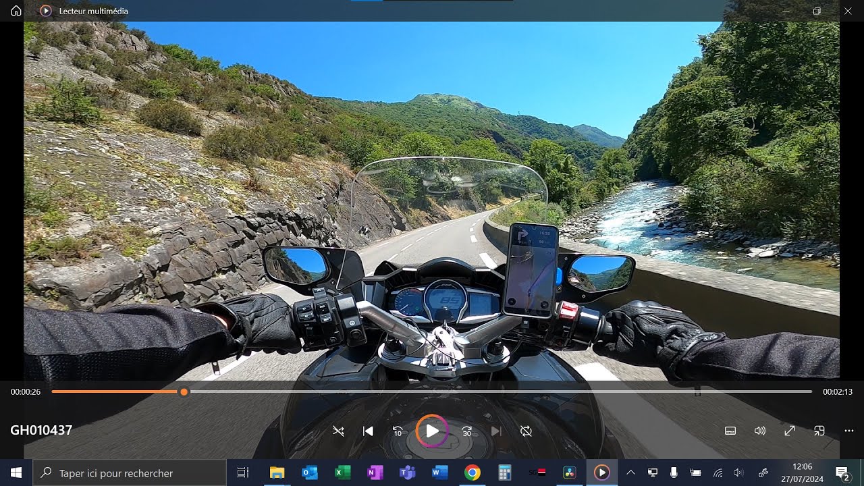Screen dimensions: 864x486
Task: Open notification center
Action: tap(842, 473)
